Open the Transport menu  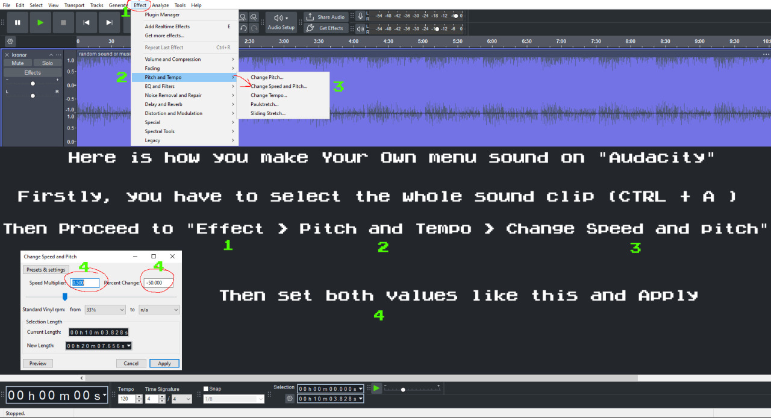pos(74,5)
